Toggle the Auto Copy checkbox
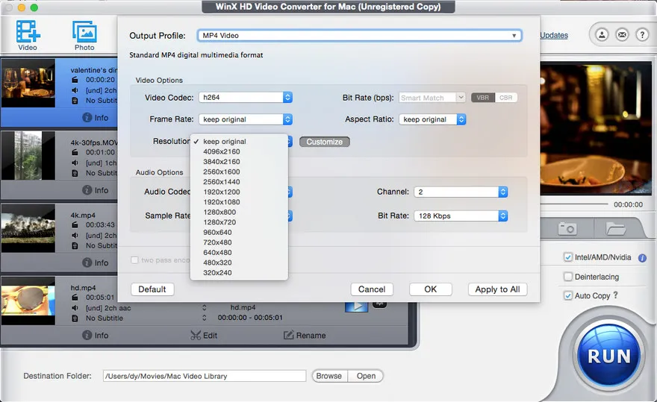This screenshot has height=402, width=657. (567, 295)
